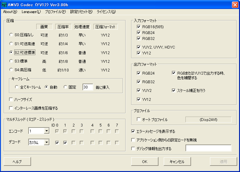The width and height of the screenshot is (240, 172).
Task: Open the Language(L) menu
Action: tap(31, 12)
